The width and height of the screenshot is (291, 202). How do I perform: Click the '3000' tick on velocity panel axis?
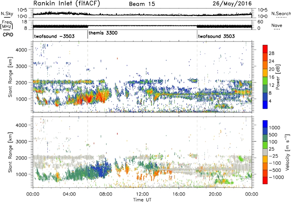21,141
